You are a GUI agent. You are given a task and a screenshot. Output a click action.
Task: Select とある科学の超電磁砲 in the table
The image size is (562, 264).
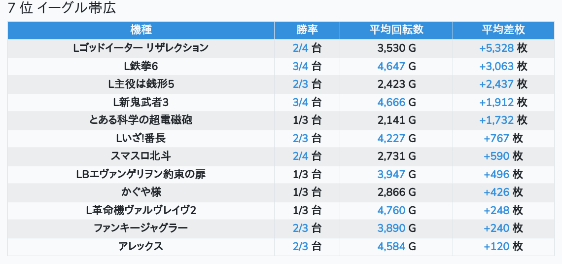(x=141, y=120)
